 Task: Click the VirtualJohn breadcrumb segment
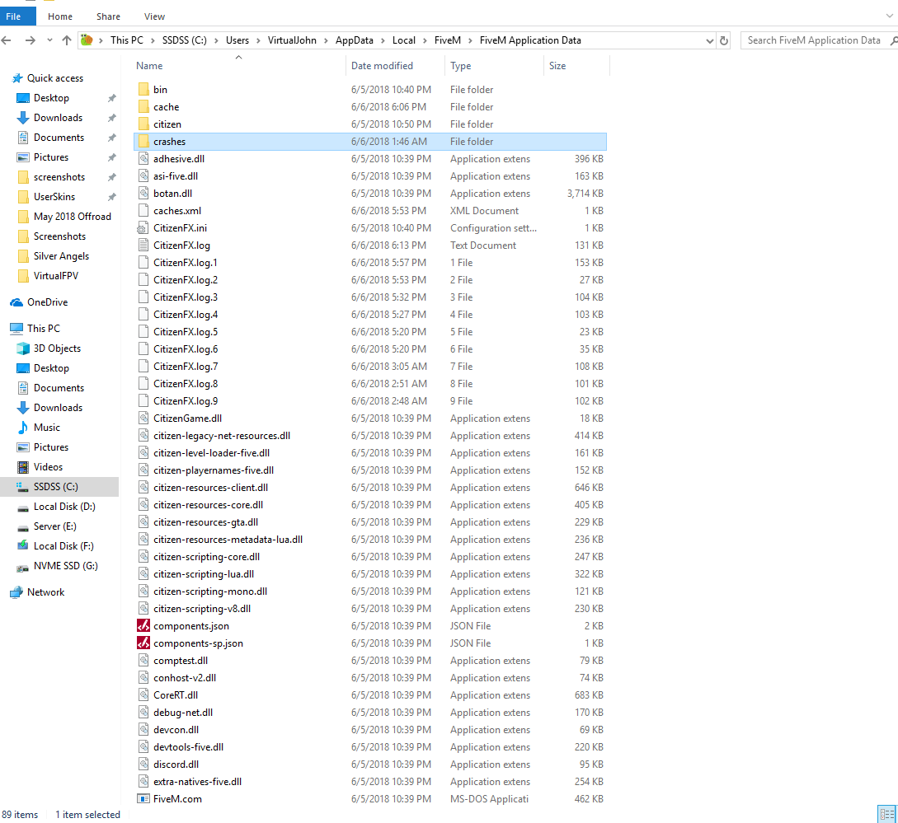(292, 40)
